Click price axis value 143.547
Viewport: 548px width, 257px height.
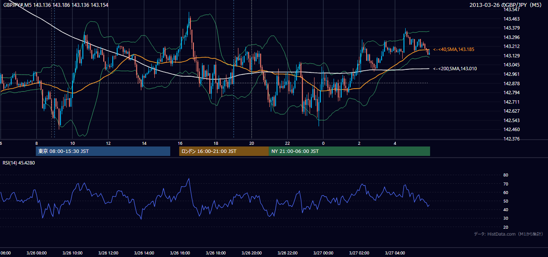(x=512, y=9)
